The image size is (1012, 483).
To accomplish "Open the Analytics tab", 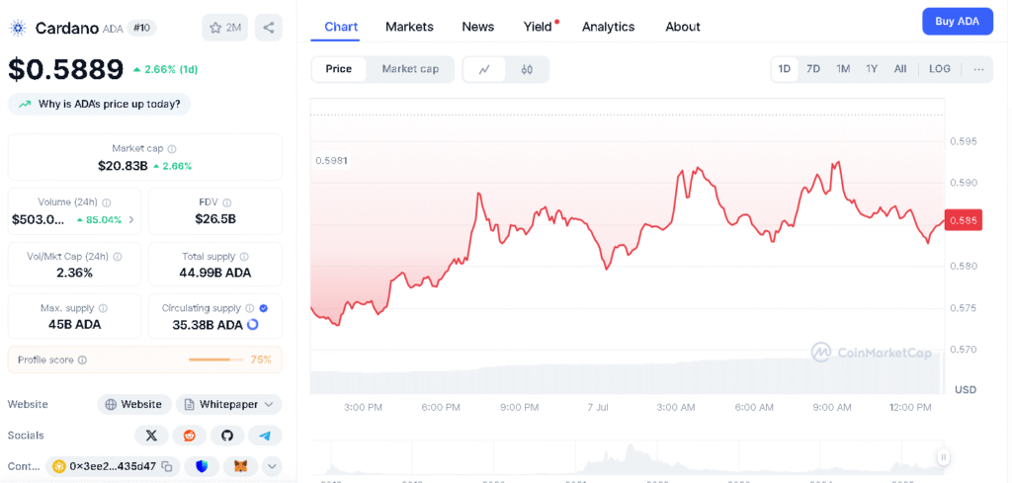I will pyautogui.click(x=608, y=27).
